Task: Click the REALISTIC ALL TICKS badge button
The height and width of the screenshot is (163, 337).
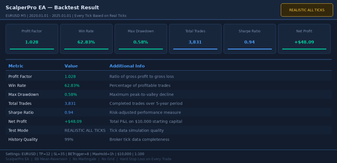Action: [x=307, y=10]
